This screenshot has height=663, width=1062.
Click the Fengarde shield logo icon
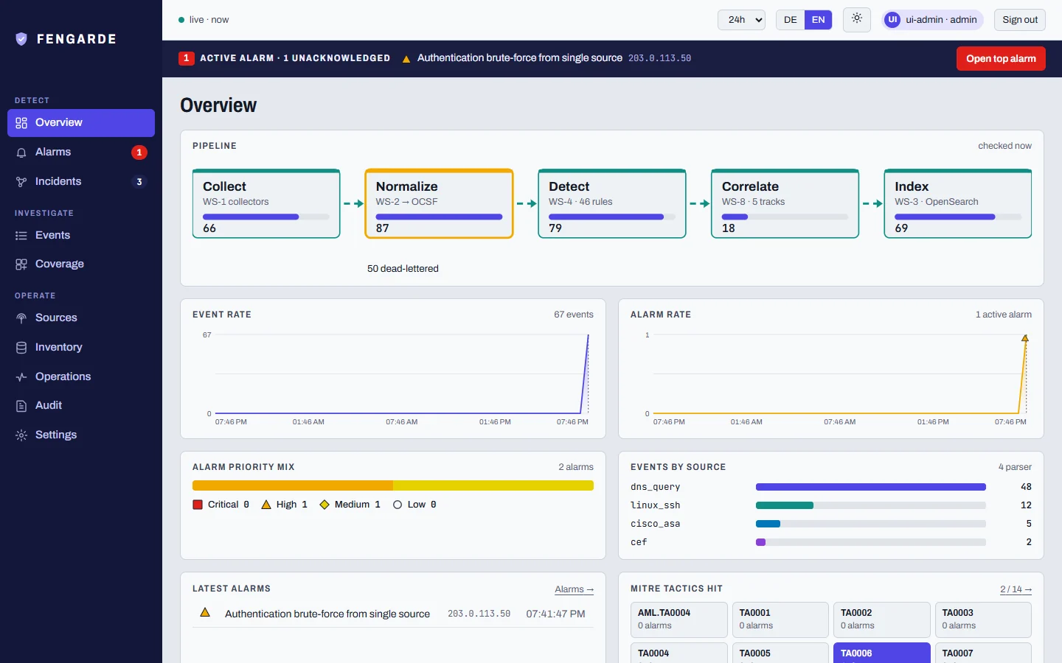[21, 39]
